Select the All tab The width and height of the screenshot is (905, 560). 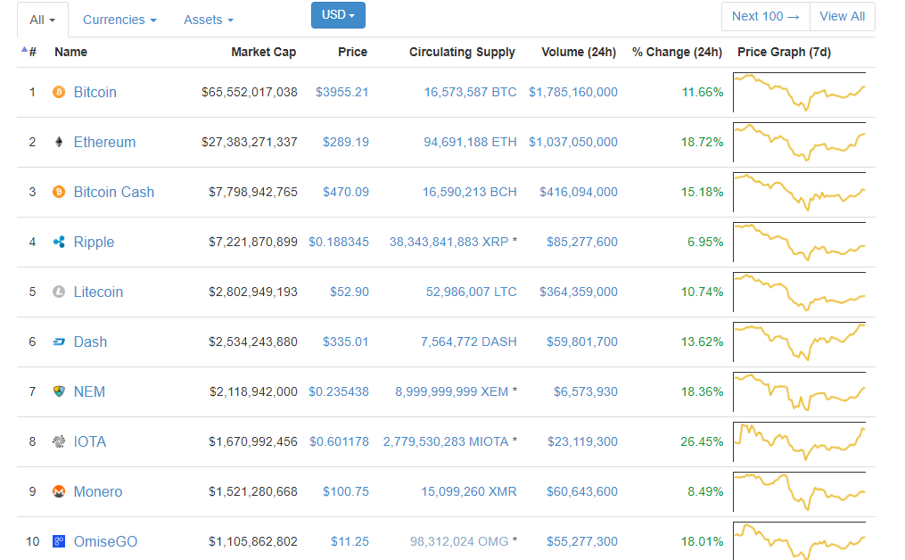point(42,20)
